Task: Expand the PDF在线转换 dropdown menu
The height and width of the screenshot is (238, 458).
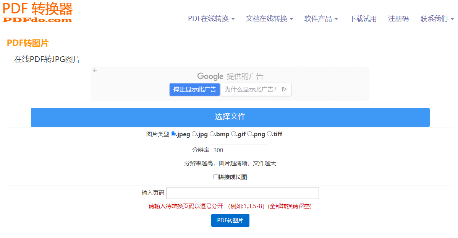Action: (x=211, y=19)
